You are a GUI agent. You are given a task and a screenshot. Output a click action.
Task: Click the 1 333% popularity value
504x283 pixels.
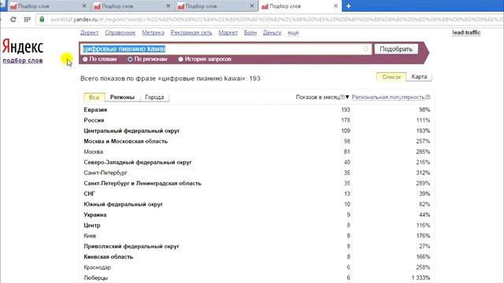(421, 277)
